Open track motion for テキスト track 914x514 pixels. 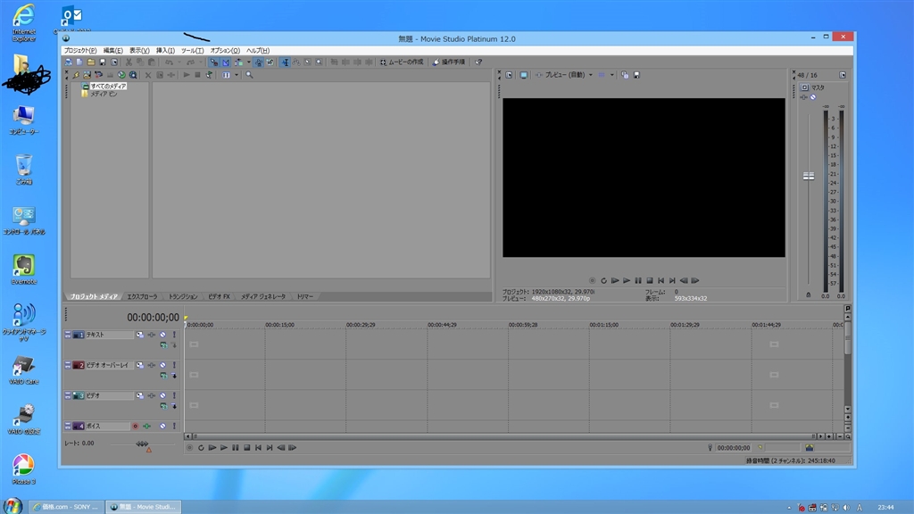pyautogui.click(x=140, y=335)
